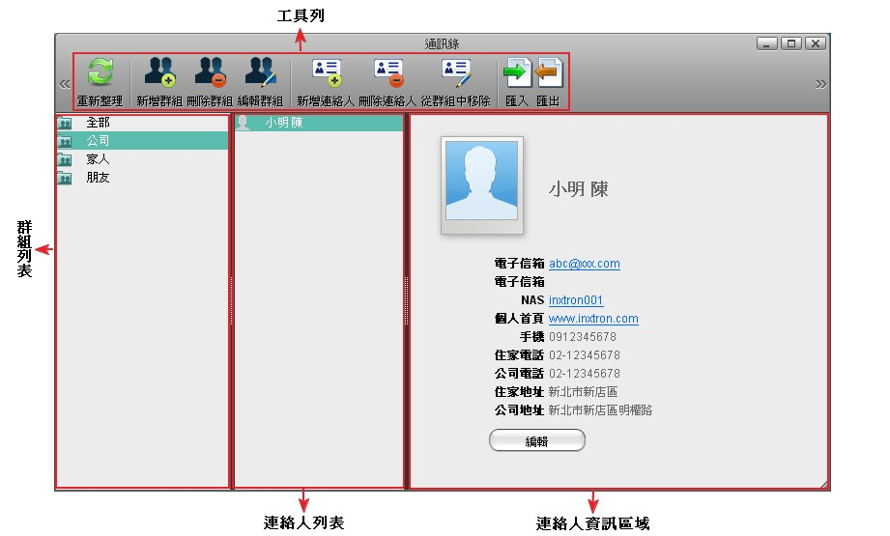Click the 匯出 export icon
The height and width of the screenshot is (536, 890).
(x=548, y=74)
